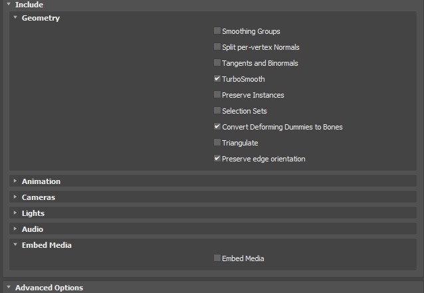Disable Preserve edge orientation checkbox
424x293 pixels.
point(217,158)
